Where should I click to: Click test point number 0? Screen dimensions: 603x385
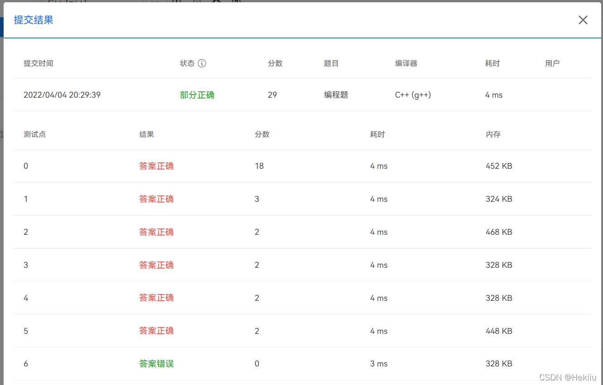[26, 166]
